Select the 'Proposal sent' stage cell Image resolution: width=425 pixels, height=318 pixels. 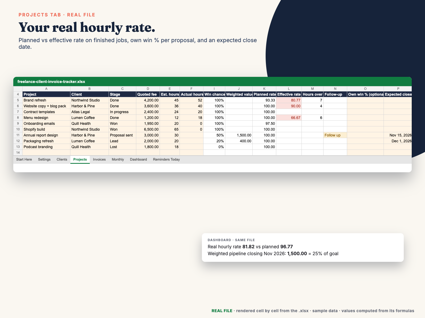click(x=122, y=135)
